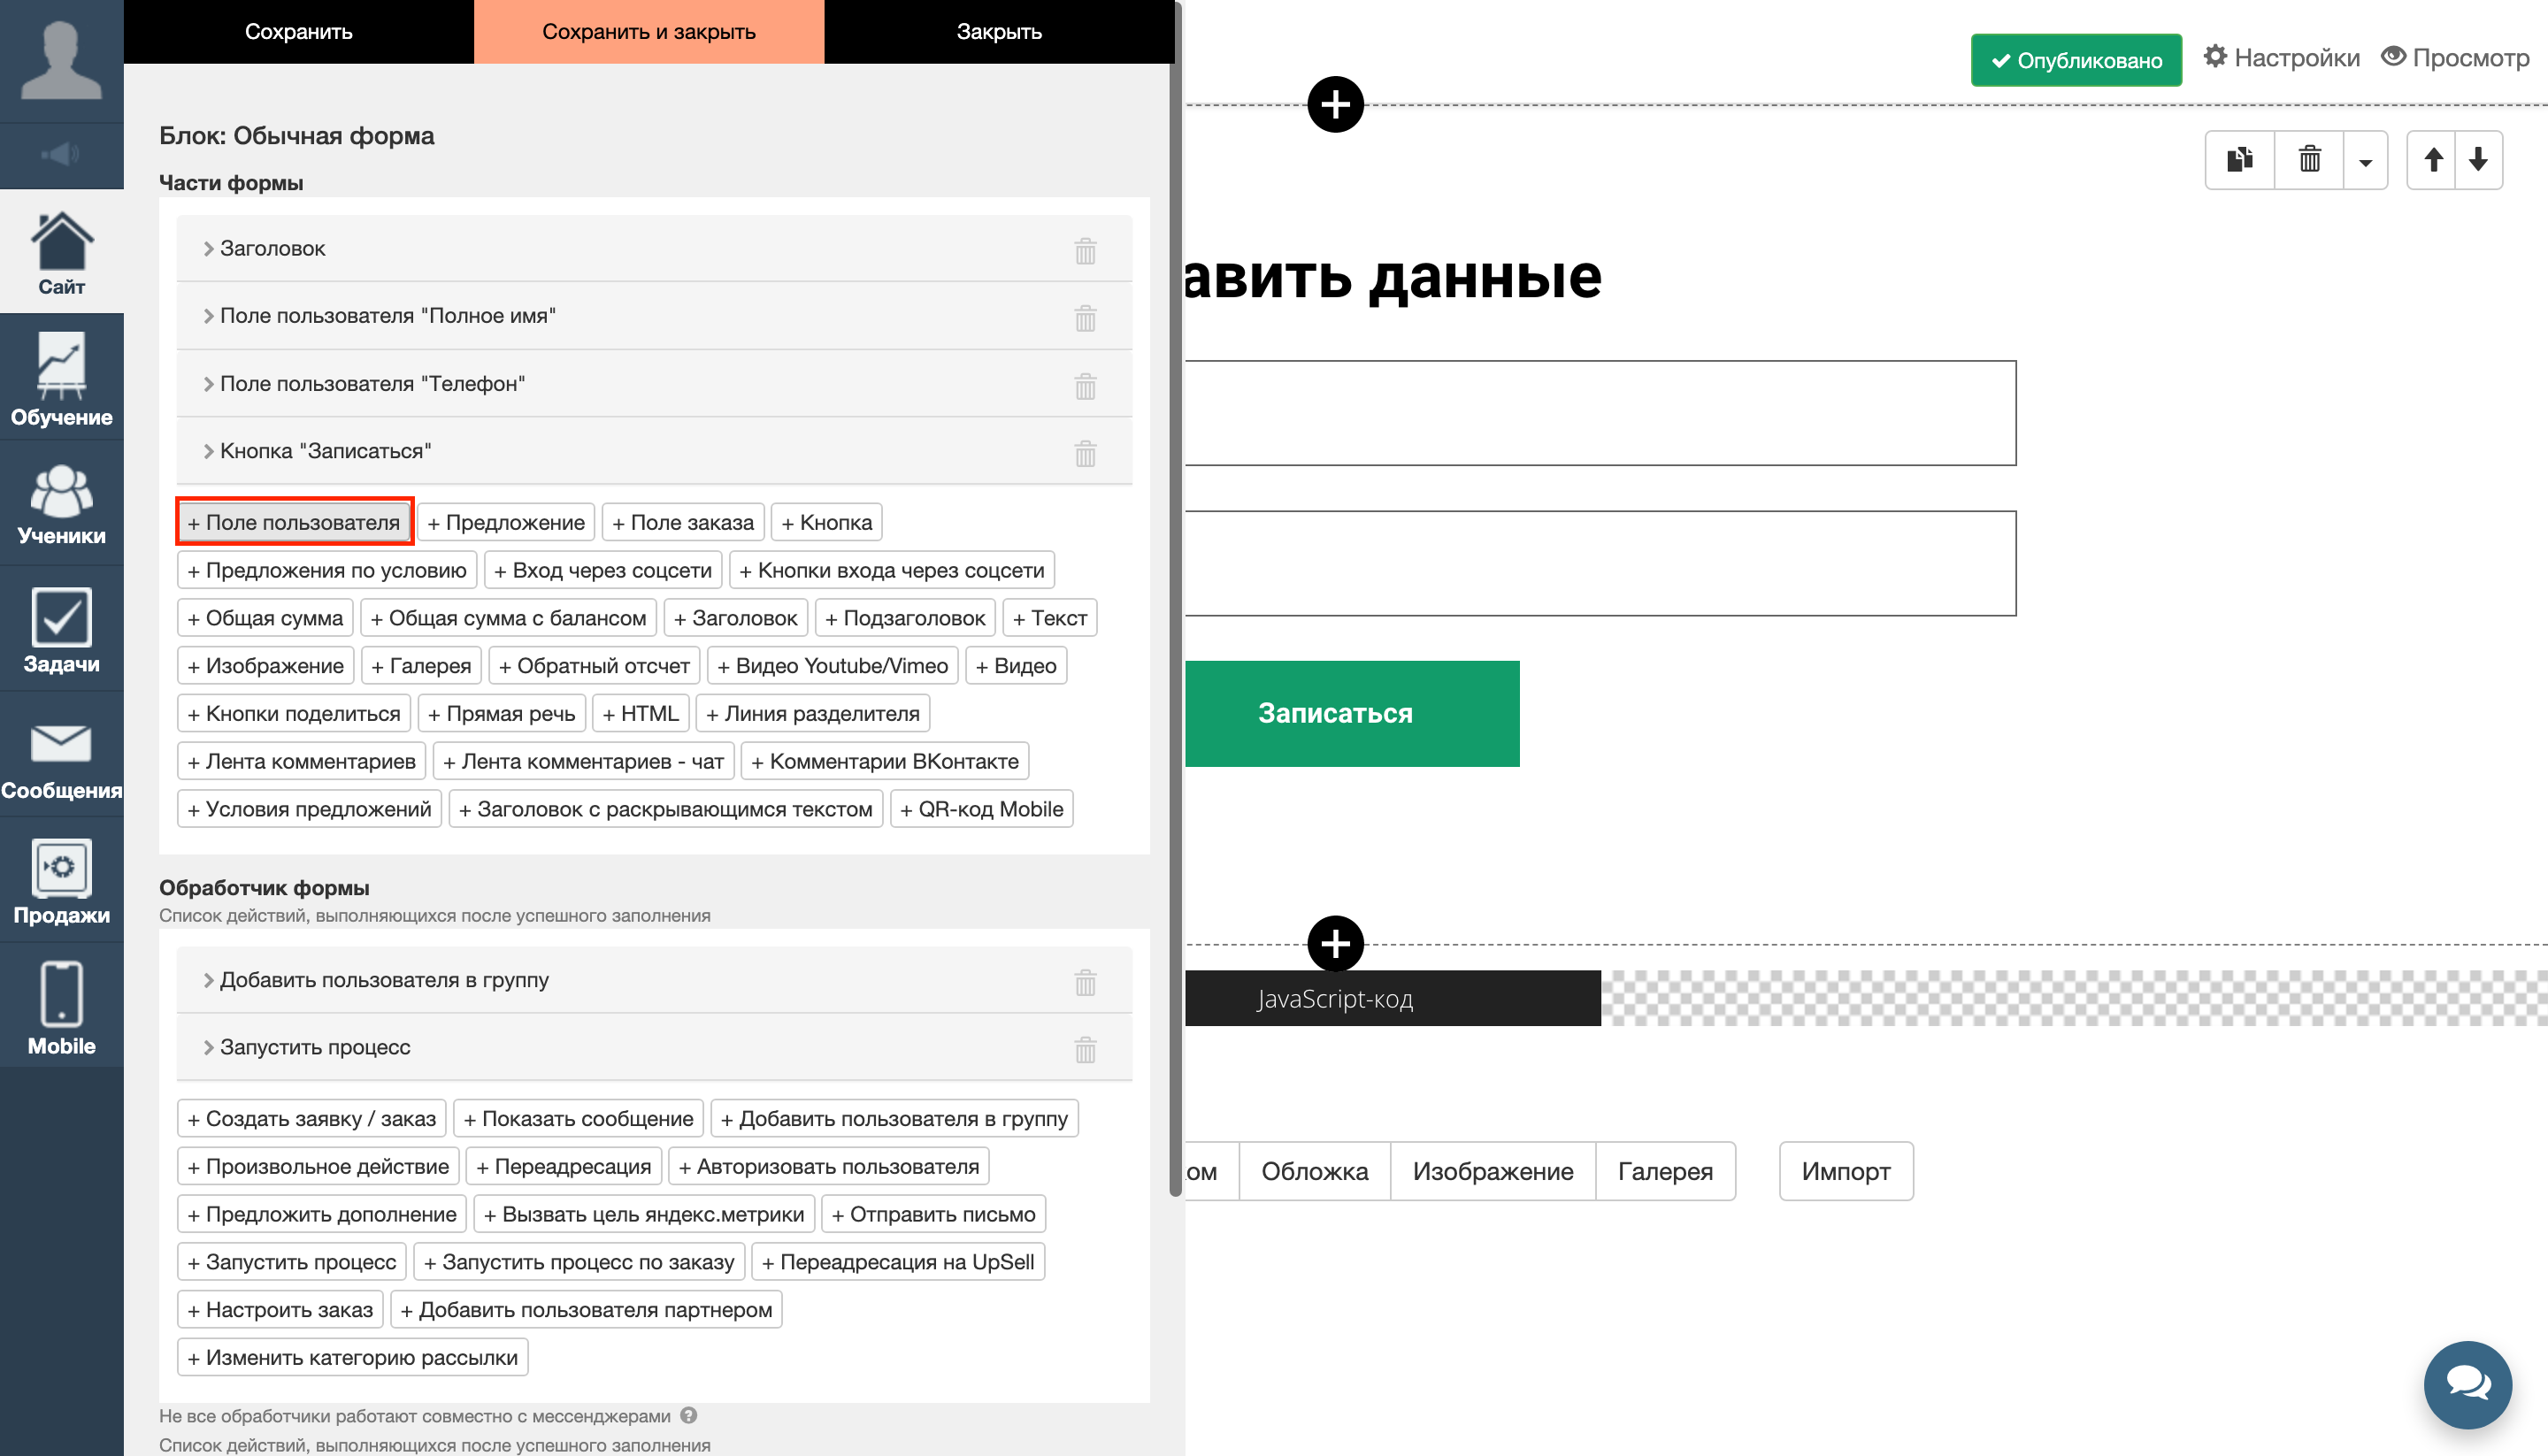The image size is (2548, 1456).
Task: Delete the "Полное имя" field row
Action: 1085,318
